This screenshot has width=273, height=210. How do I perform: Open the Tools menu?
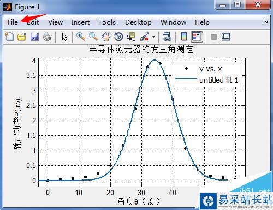coord(107,22)
